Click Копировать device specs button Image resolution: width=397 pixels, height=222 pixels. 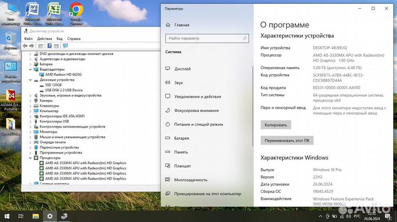(x=276, y=125)
